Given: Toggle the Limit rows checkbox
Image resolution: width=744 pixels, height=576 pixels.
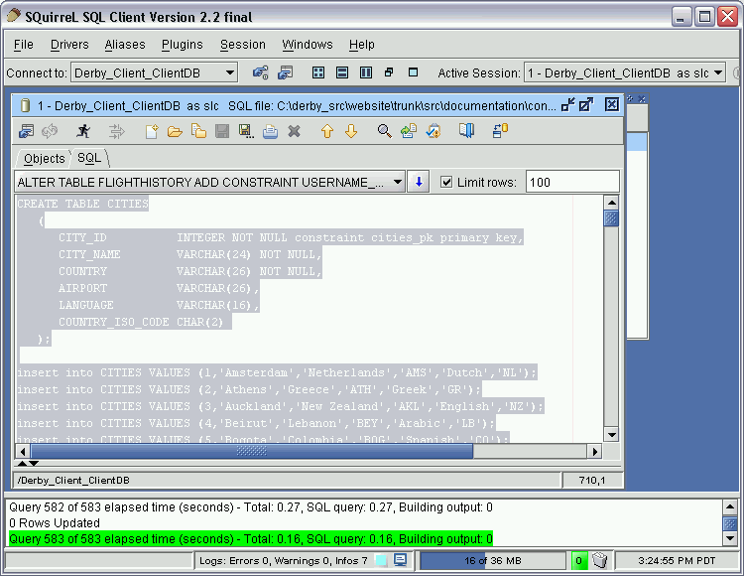Looking at the screenshot, I should click(446, 182).
